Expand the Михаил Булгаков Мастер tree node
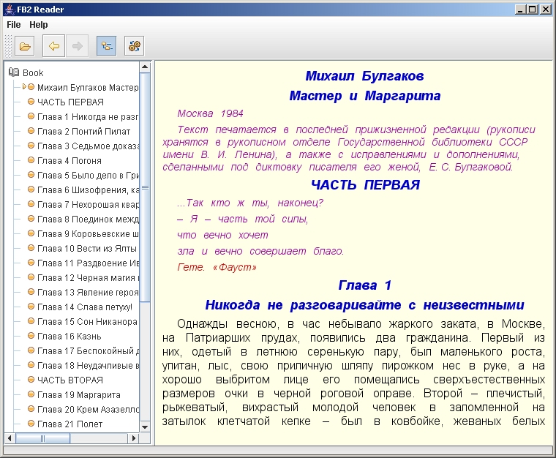The image size is (556, 458). (24, 86)
